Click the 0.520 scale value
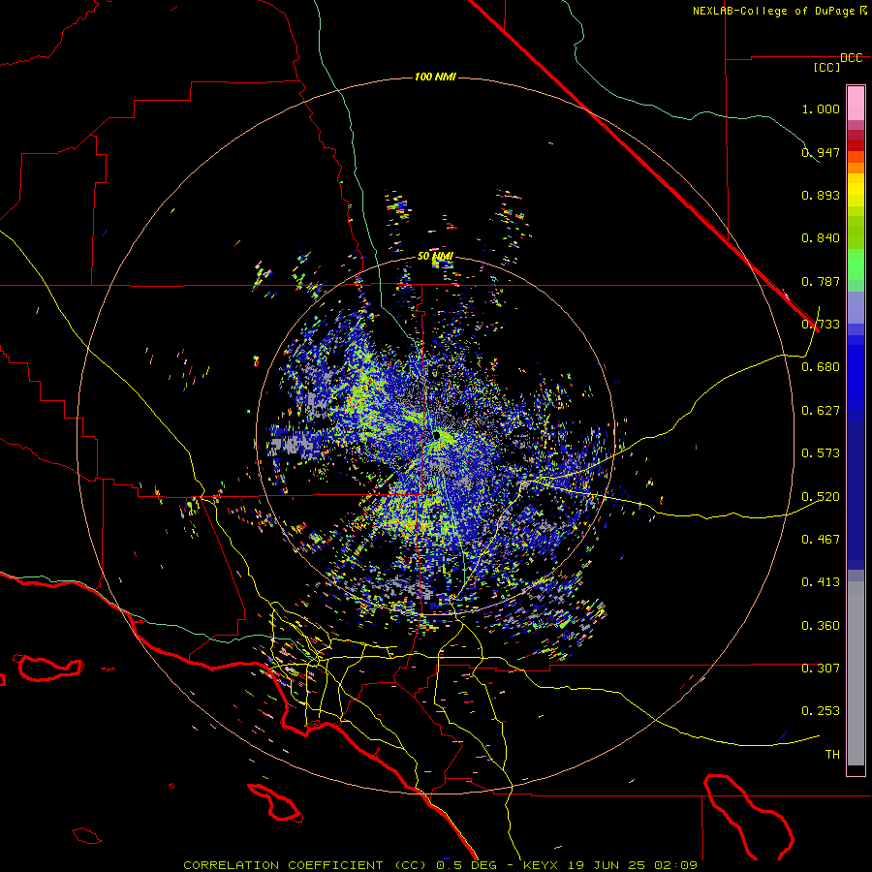872x872 pixels. point(821,496)
